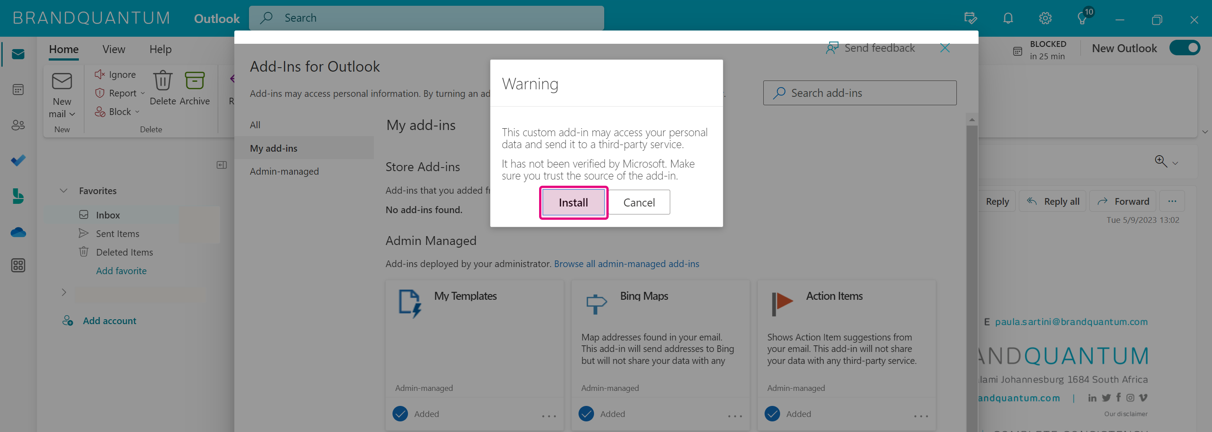Open the My Day calendar-check icon
Viewport: 1212px width, 432px height.
(970, 18)
